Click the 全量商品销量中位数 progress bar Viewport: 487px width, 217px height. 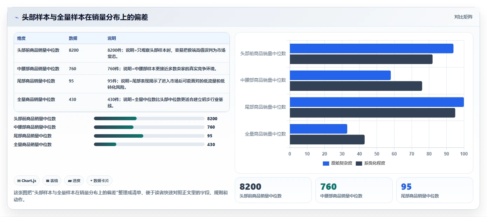point(149,144)
